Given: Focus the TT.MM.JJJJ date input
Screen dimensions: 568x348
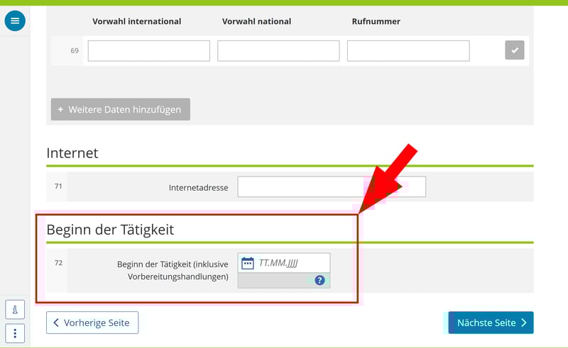Looking at the screenshot, I should click(x=291, y=263).
